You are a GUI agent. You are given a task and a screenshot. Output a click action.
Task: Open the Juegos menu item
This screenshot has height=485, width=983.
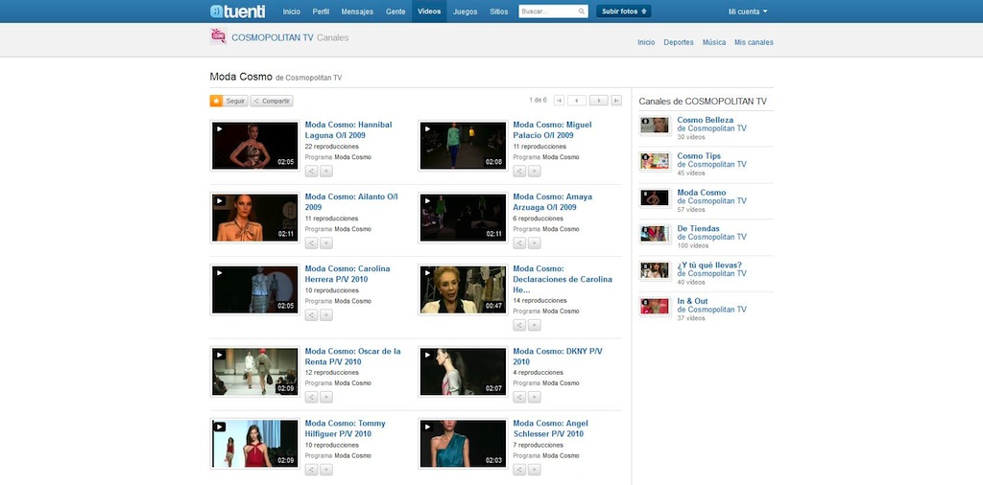point(466,12)
